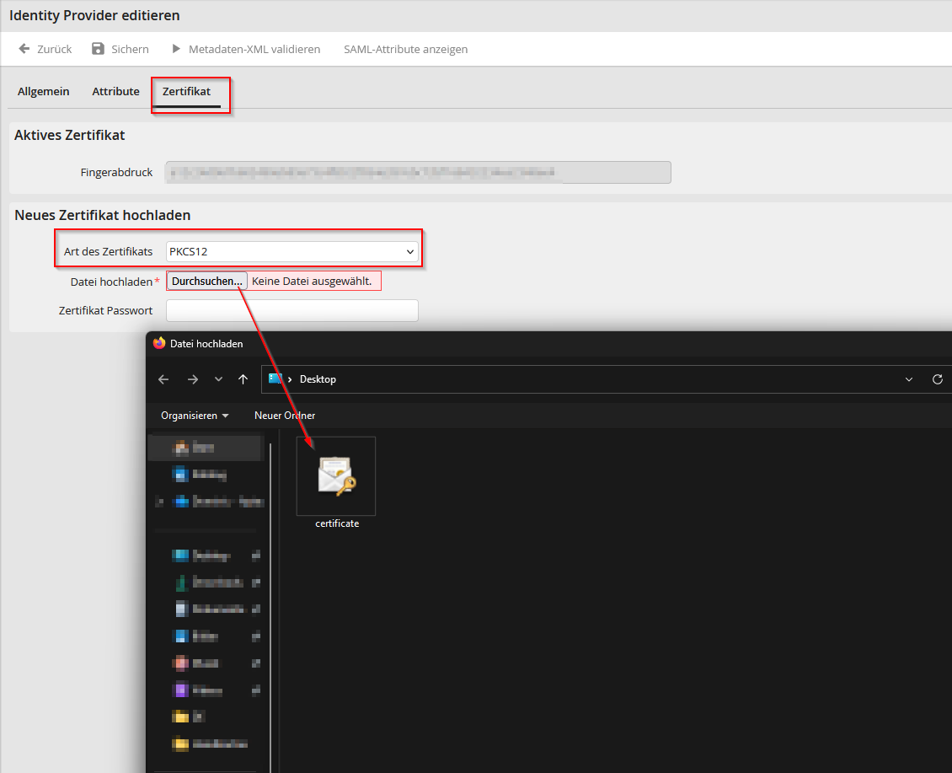The image size is (952, 773).
Task: Expand the recent locations chevron
Action: pyautogui.click(x=218, y=379)
